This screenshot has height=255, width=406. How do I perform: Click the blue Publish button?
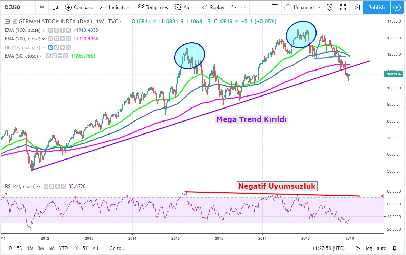[376, 7]
